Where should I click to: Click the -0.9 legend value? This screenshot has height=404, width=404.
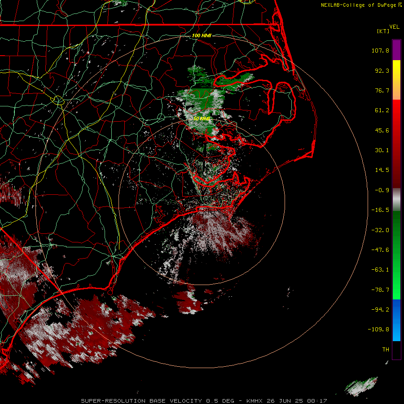click(x=382, y=190)
